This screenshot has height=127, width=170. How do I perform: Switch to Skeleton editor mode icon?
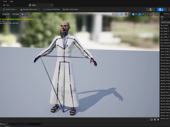[x=151, y=10]
